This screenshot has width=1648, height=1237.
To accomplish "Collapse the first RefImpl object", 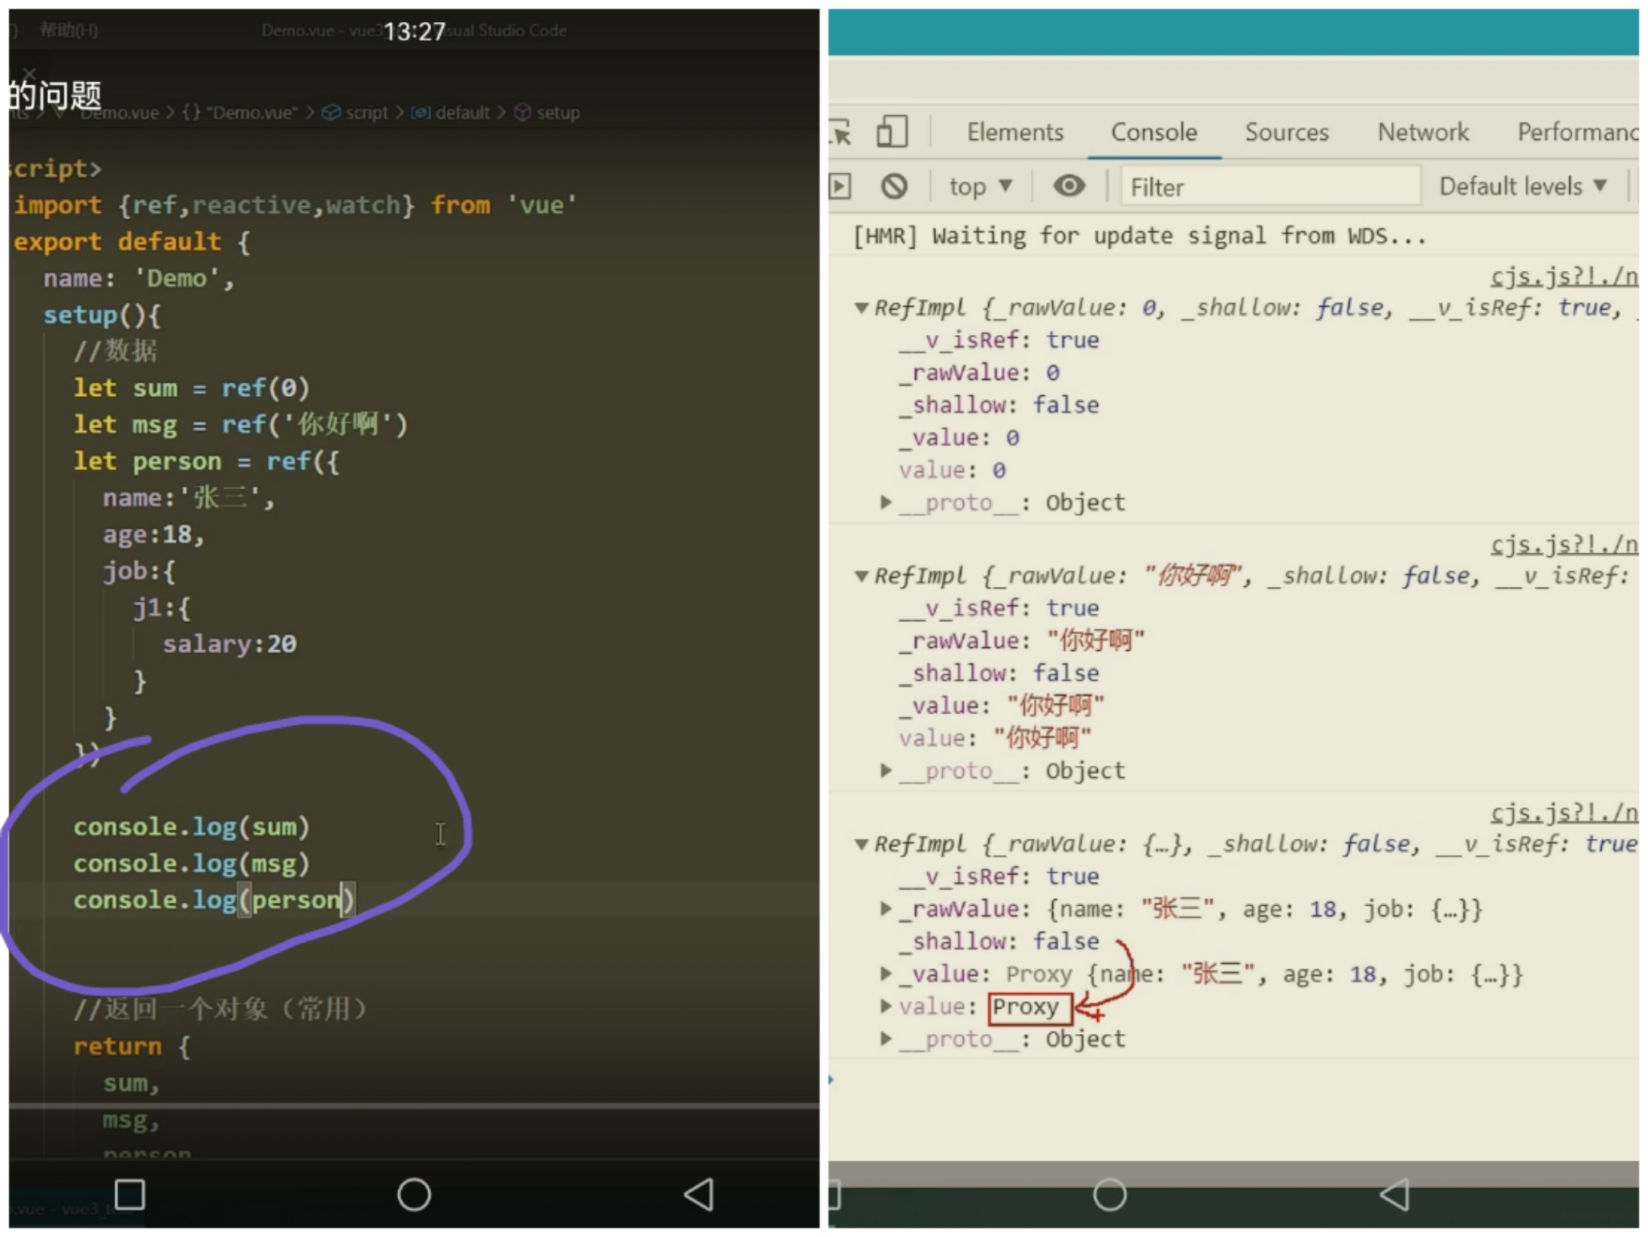I will 862,308.
